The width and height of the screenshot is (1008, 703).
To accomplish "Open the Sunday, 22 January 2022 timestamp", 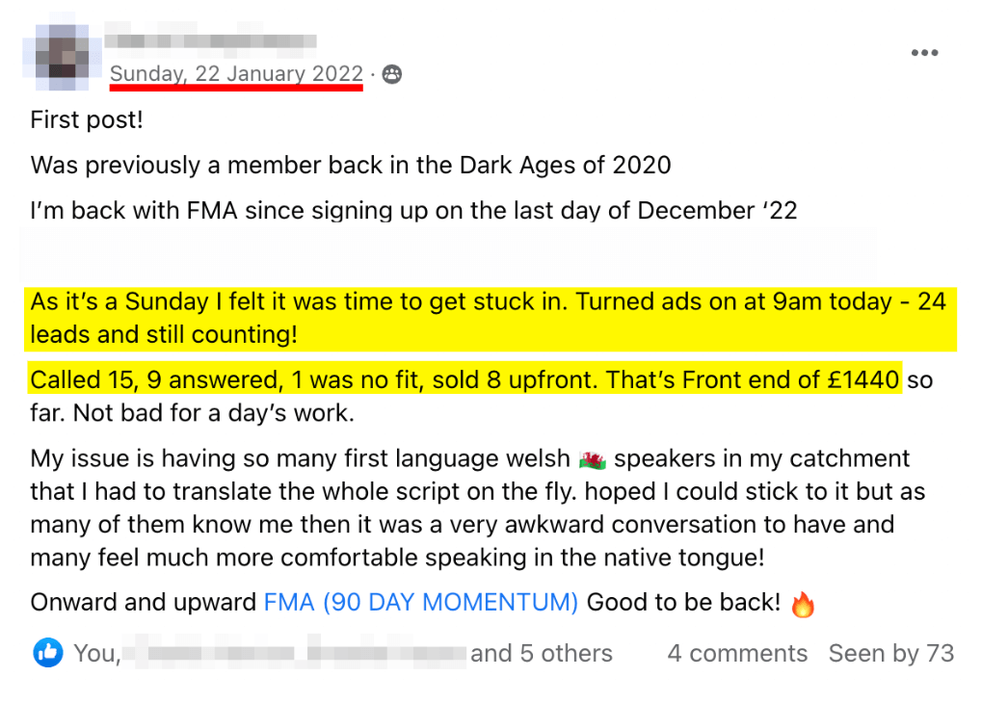I will [236, 74].
